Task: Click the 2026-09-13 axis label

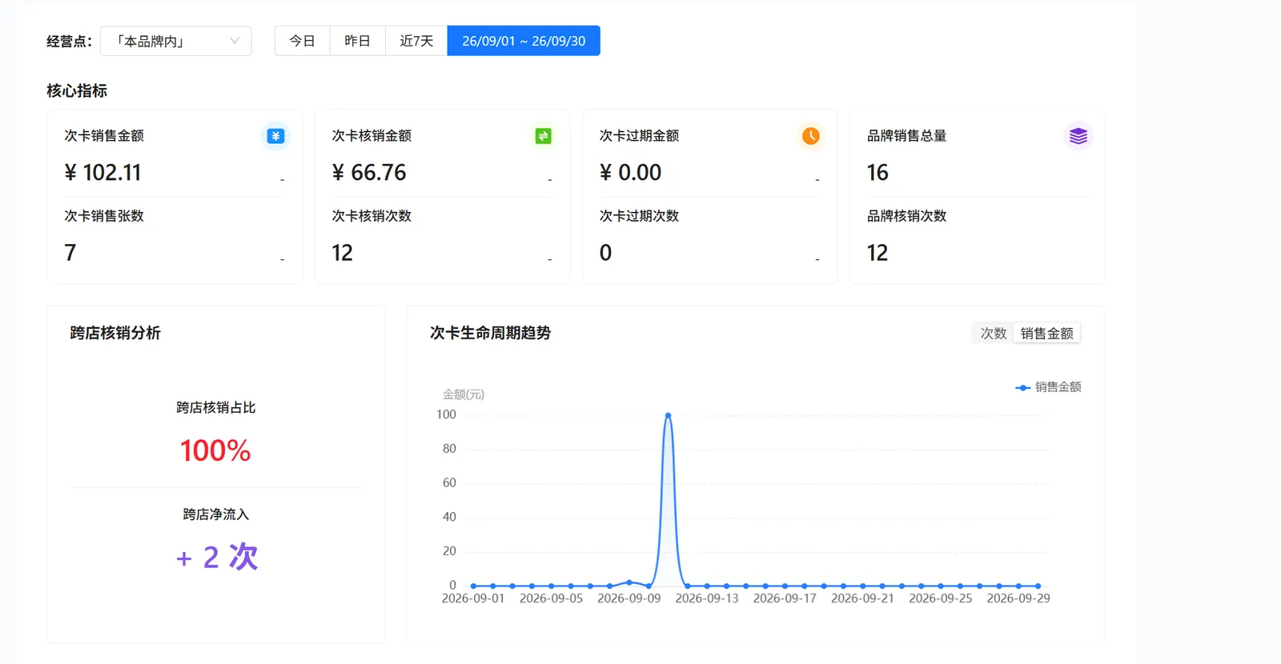Action: pyautogui.click(x=707, y=598)
